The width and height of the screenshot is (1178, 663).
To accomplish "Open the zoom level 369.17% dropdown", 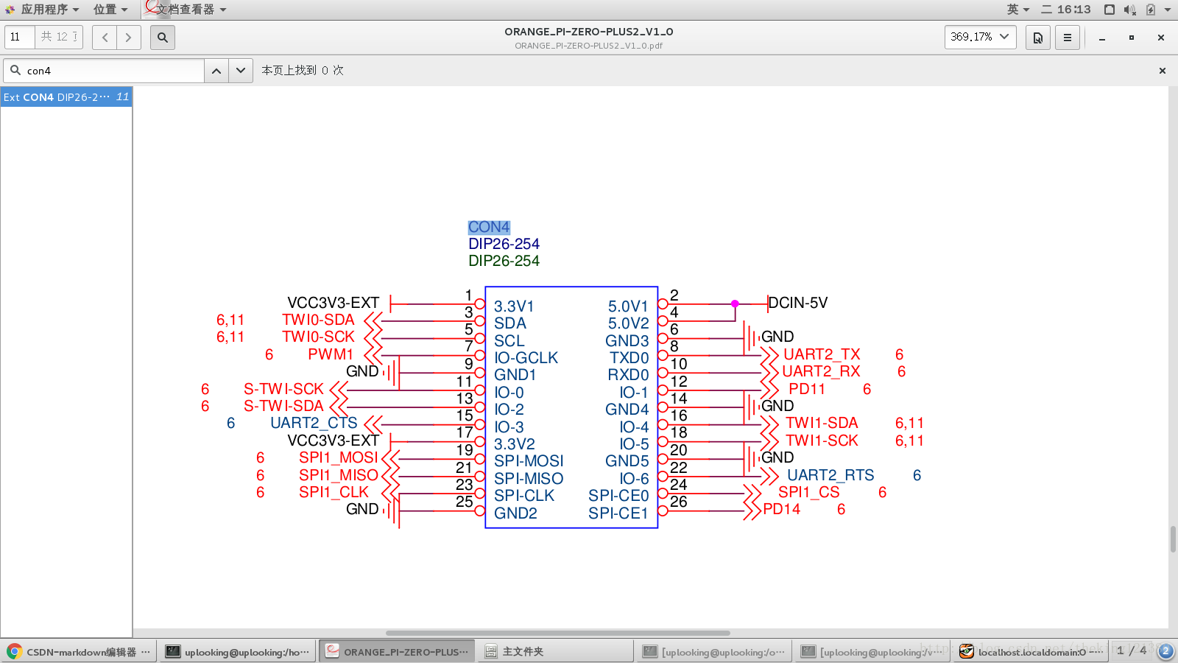I will point(981,37).
